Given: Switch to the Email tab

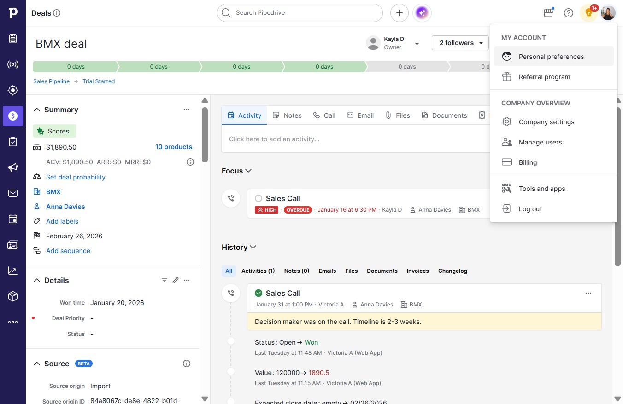Looking at the screenshot, I should point(360,115).
